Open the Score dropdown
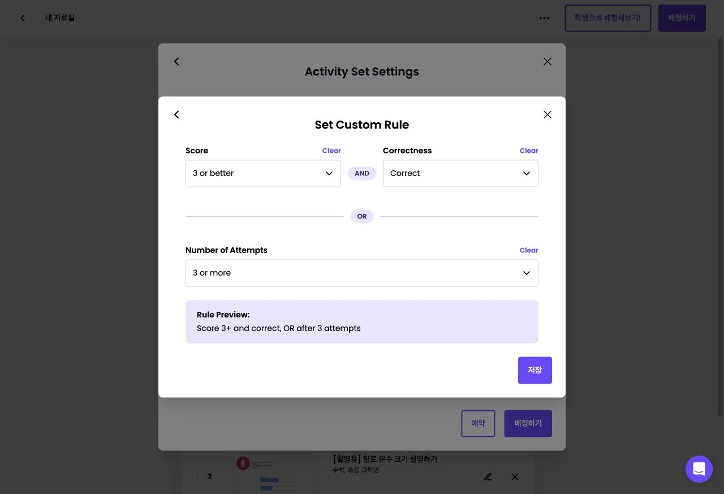The width and height of the screenshot is (724, 494). [263, 173]
